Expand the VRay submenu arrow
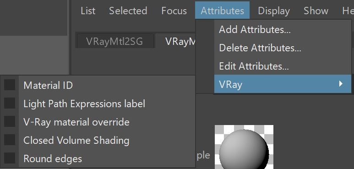The image size is (354, 169). (x=341, y=84)
